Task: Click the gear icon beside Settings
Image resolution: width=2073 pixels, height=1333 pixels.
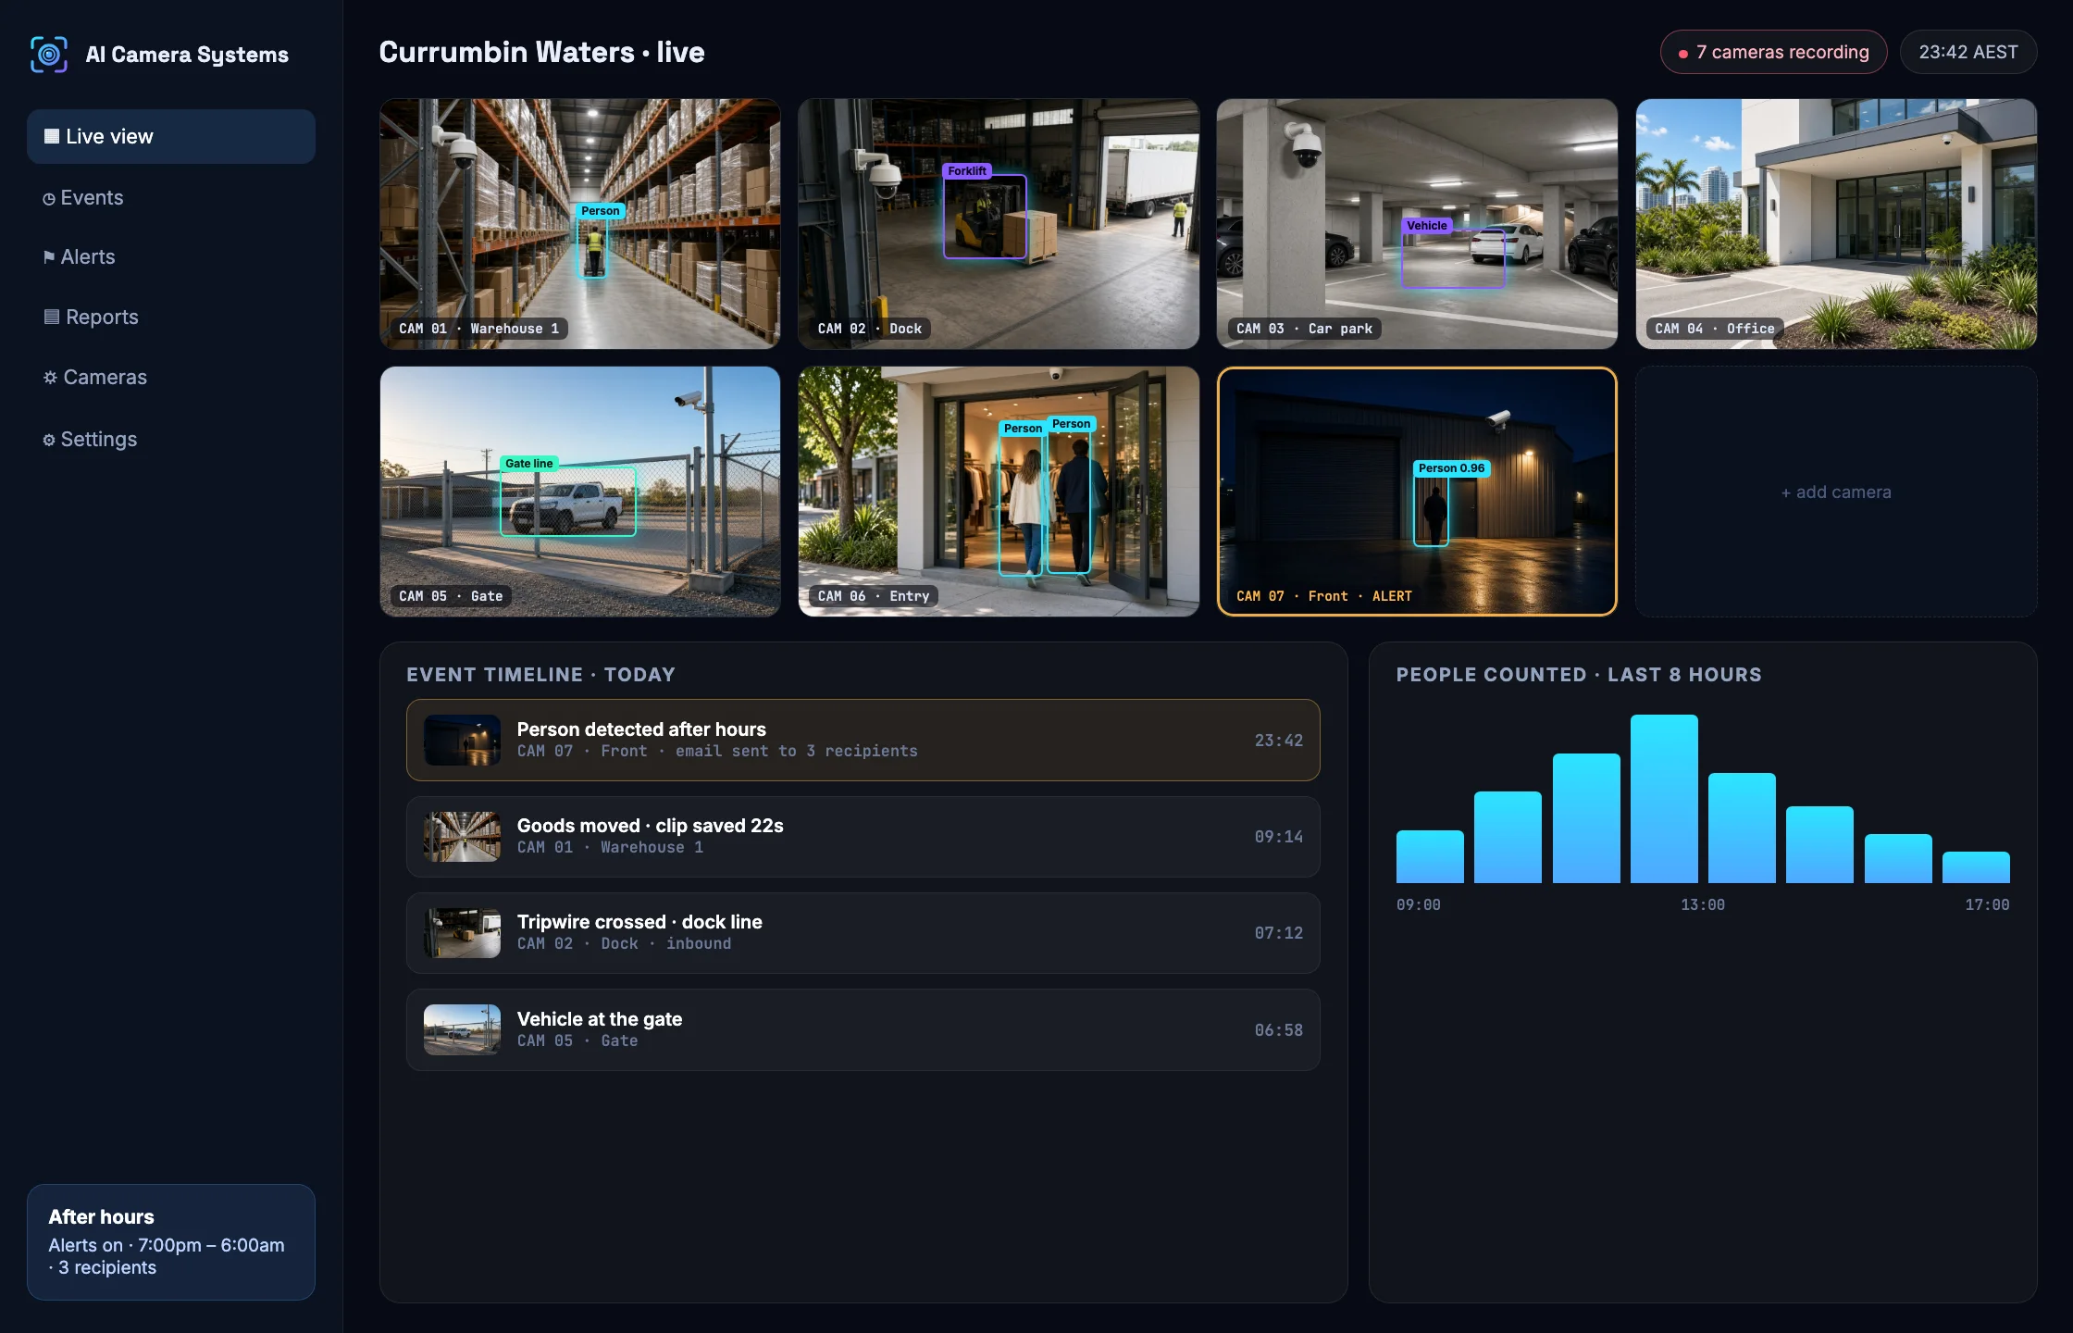Action: click(49, 440)
